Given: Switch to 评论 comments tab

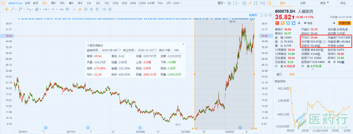Looking at the screenshot, I should pyautogui.click(x=343, y=3).
